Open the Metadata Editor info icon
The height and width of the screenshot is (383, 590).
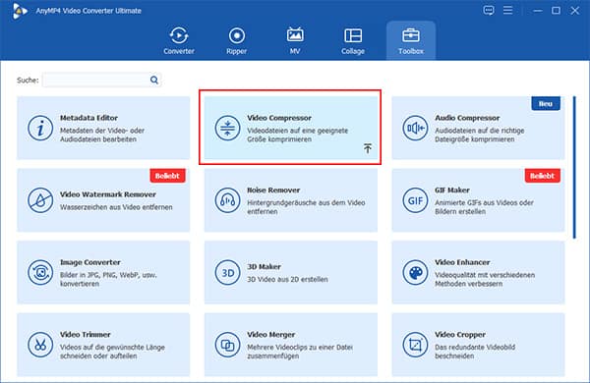40,128
